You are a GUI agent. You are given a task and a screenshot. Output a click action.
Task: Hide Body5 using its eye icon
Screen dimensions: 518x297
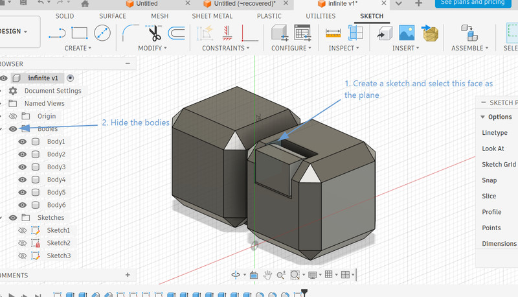22,192
